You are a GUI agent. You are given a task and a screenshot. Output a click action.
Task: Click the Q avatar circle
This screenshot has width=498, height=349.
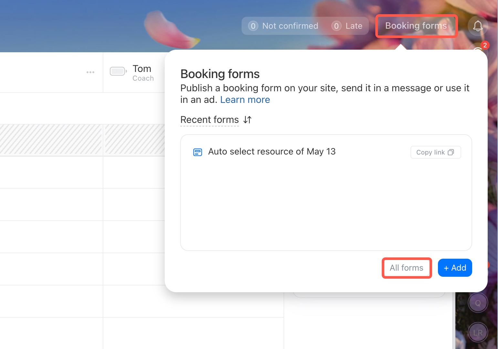(x=478, y=303)
